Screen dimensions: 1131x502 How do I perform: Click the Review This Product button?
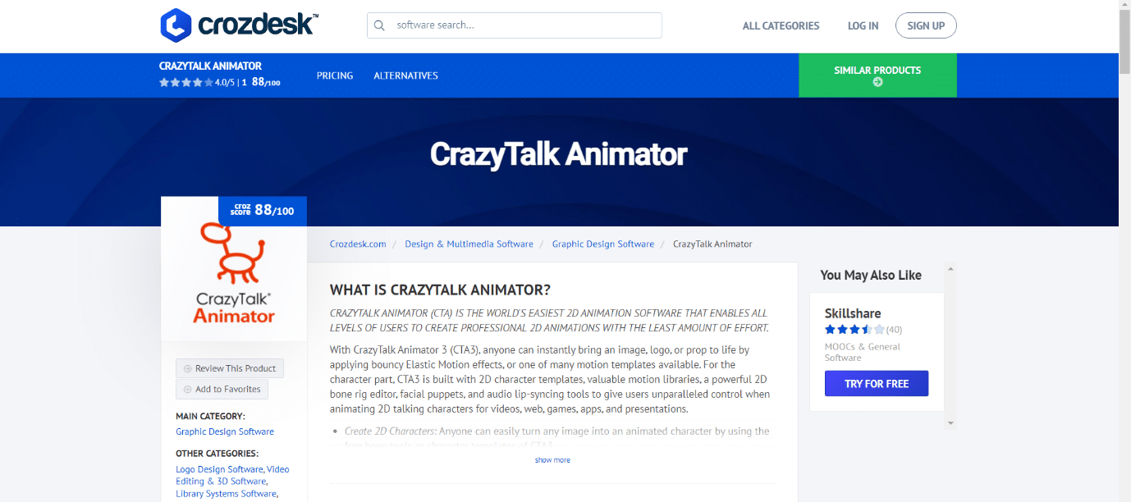(230, 368)
